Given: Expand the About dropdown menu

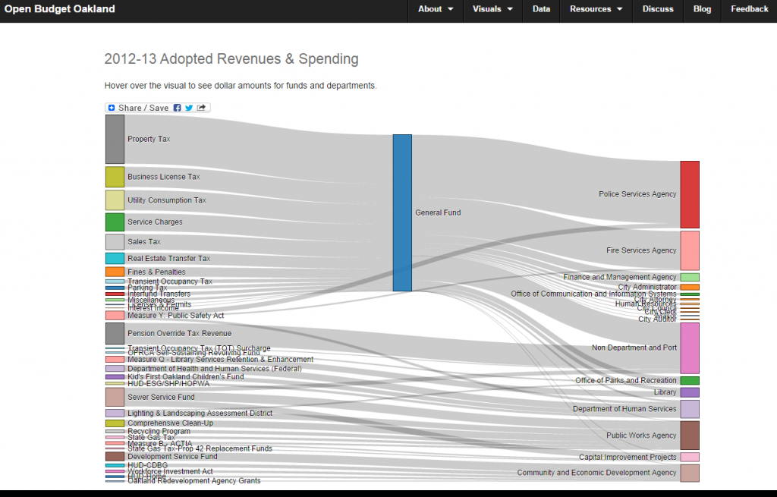Looking at the screenshot, I should (x=436, y=9).
